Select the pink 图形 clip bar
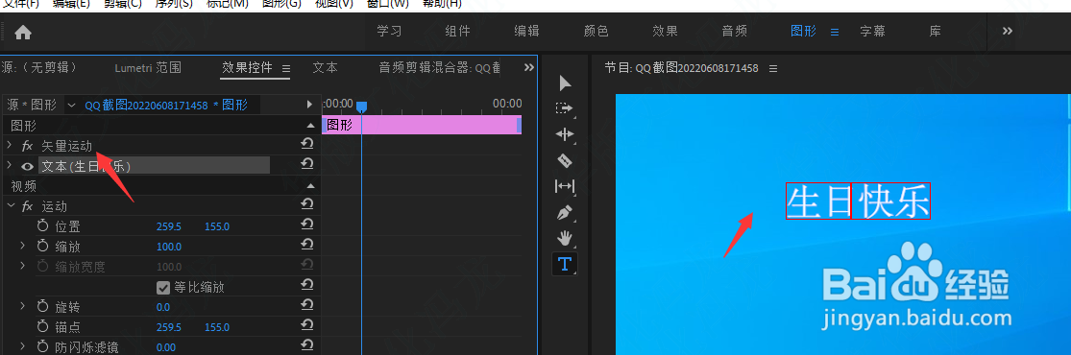This screenshot has height=355, width=1071. pos(422,125)
